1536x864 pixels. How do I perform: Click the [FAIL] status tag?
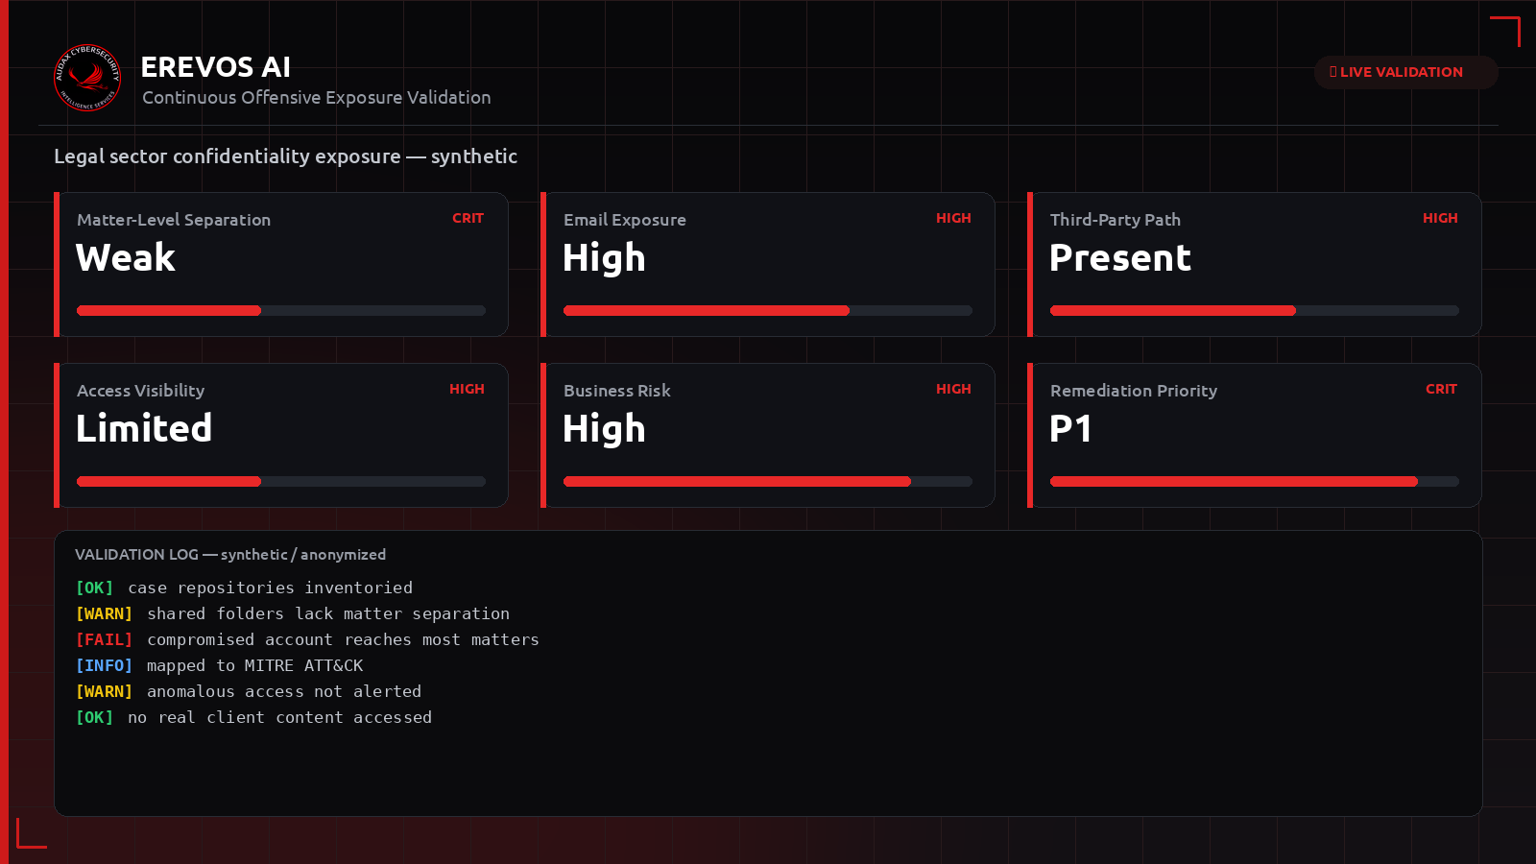(104, 639)
